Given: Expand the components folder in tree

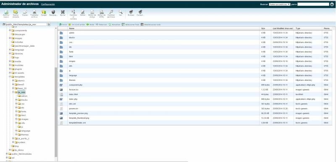Looking at the screenshot, I should click(x=10, y=30).
